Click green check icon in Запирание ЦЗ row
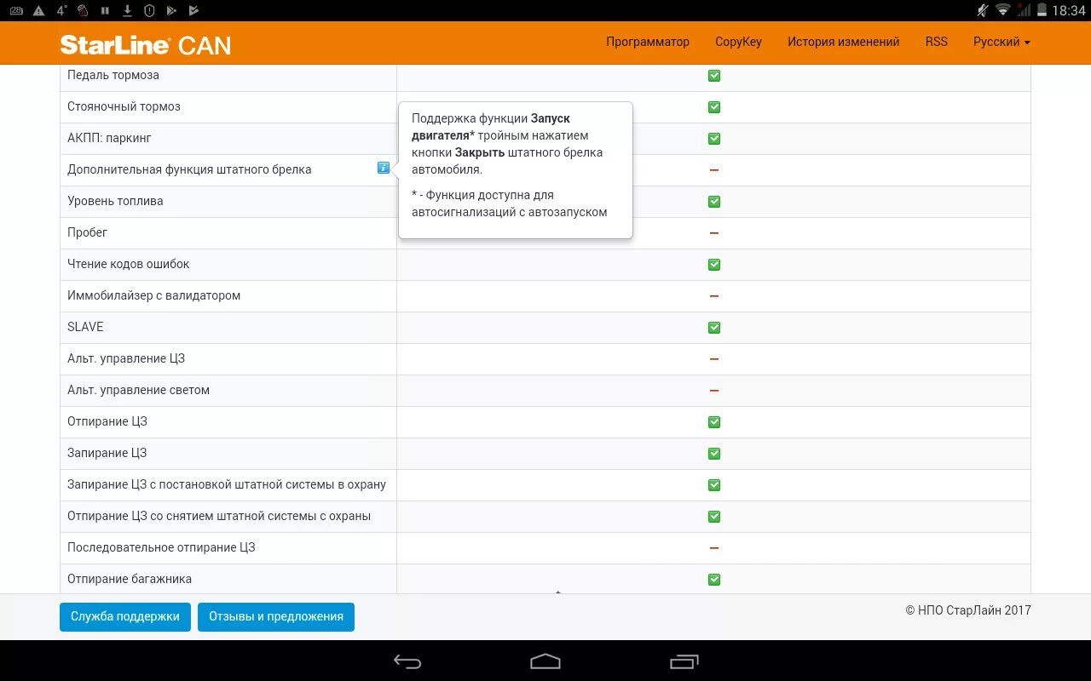 click(x=714, y=454)
